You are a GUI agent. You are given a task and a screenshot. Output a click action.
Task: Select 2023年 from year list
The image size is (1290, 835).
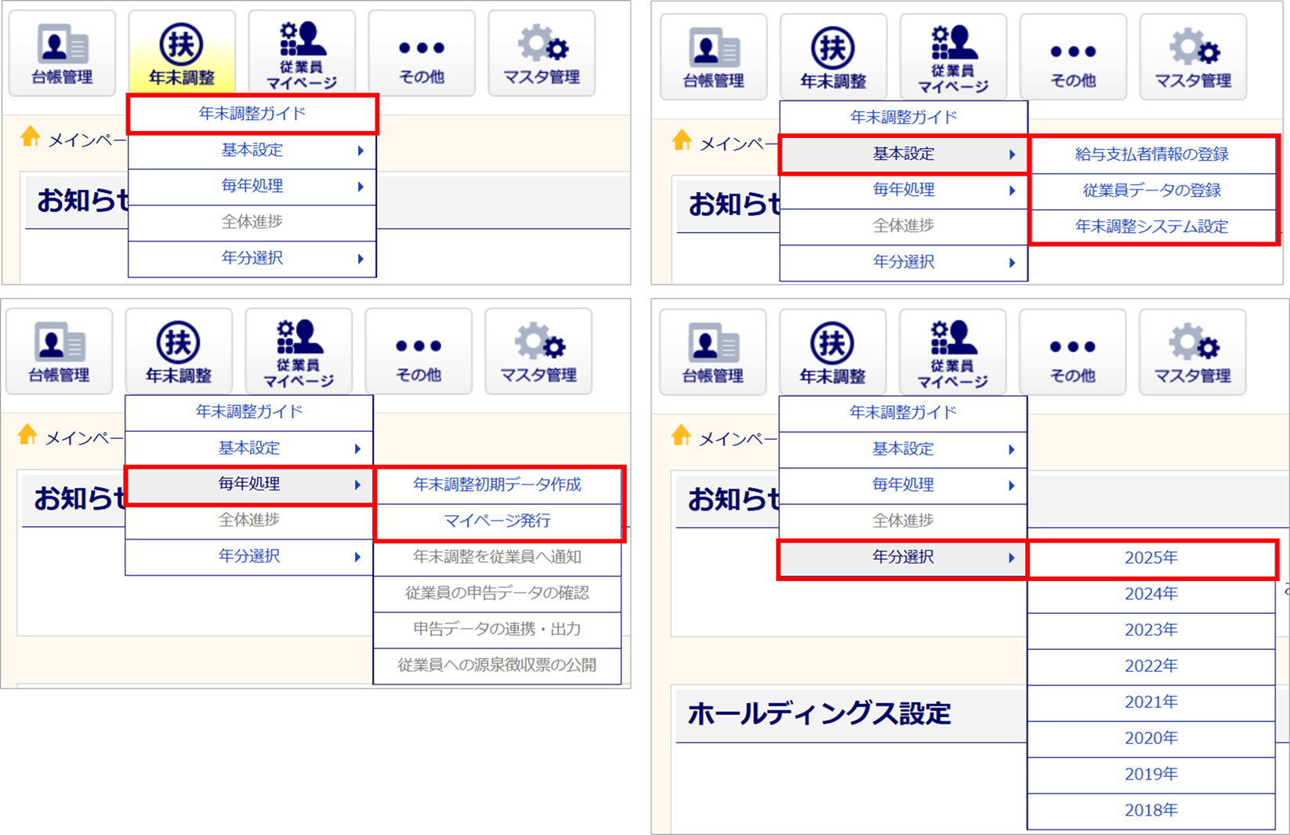[x=1151, y=630]
